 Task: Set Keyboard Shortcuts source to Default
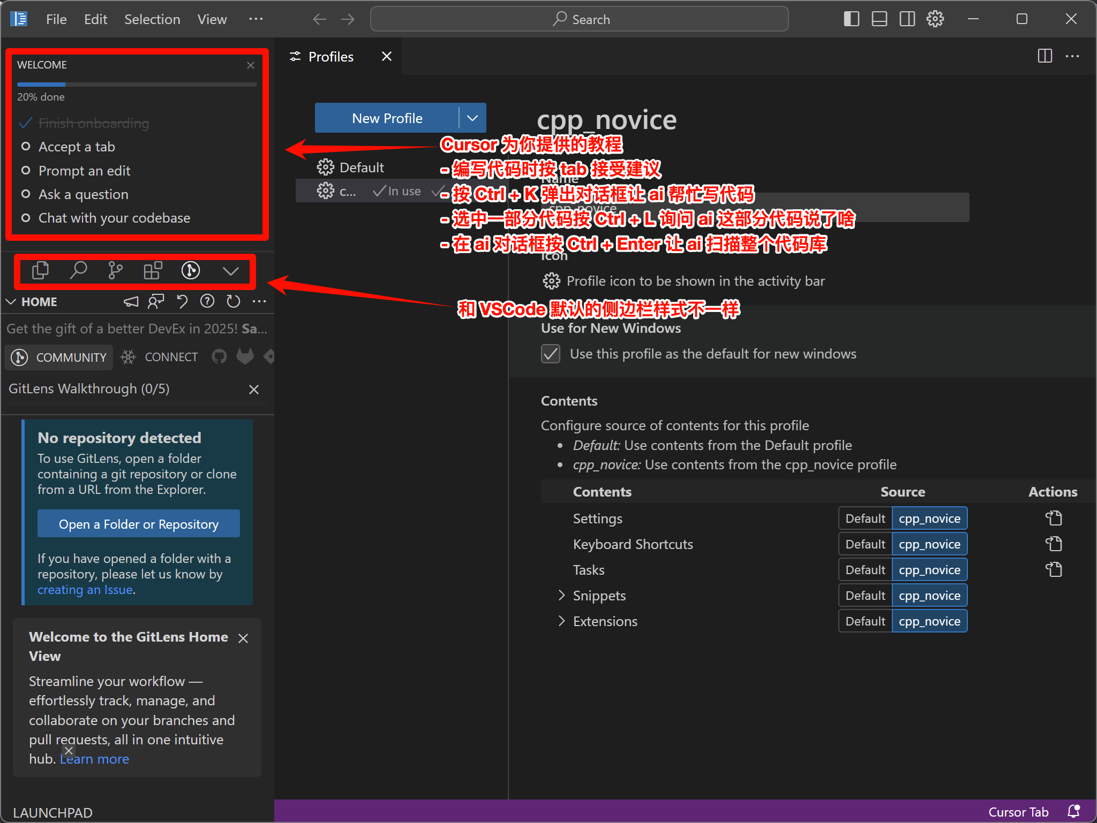[865, 544]
